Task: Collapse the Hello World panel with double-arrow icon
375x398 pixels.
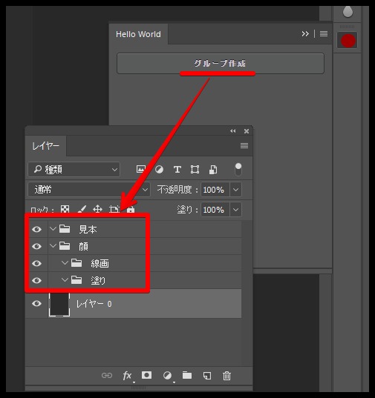Action: [305, 34]
